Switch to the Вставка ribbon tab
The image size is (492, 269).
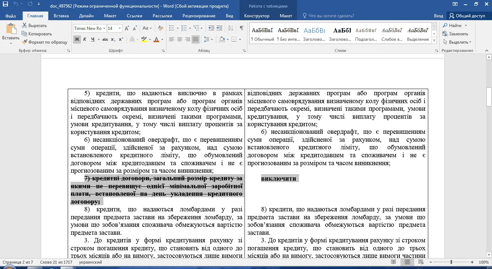(x=61, y=16)
